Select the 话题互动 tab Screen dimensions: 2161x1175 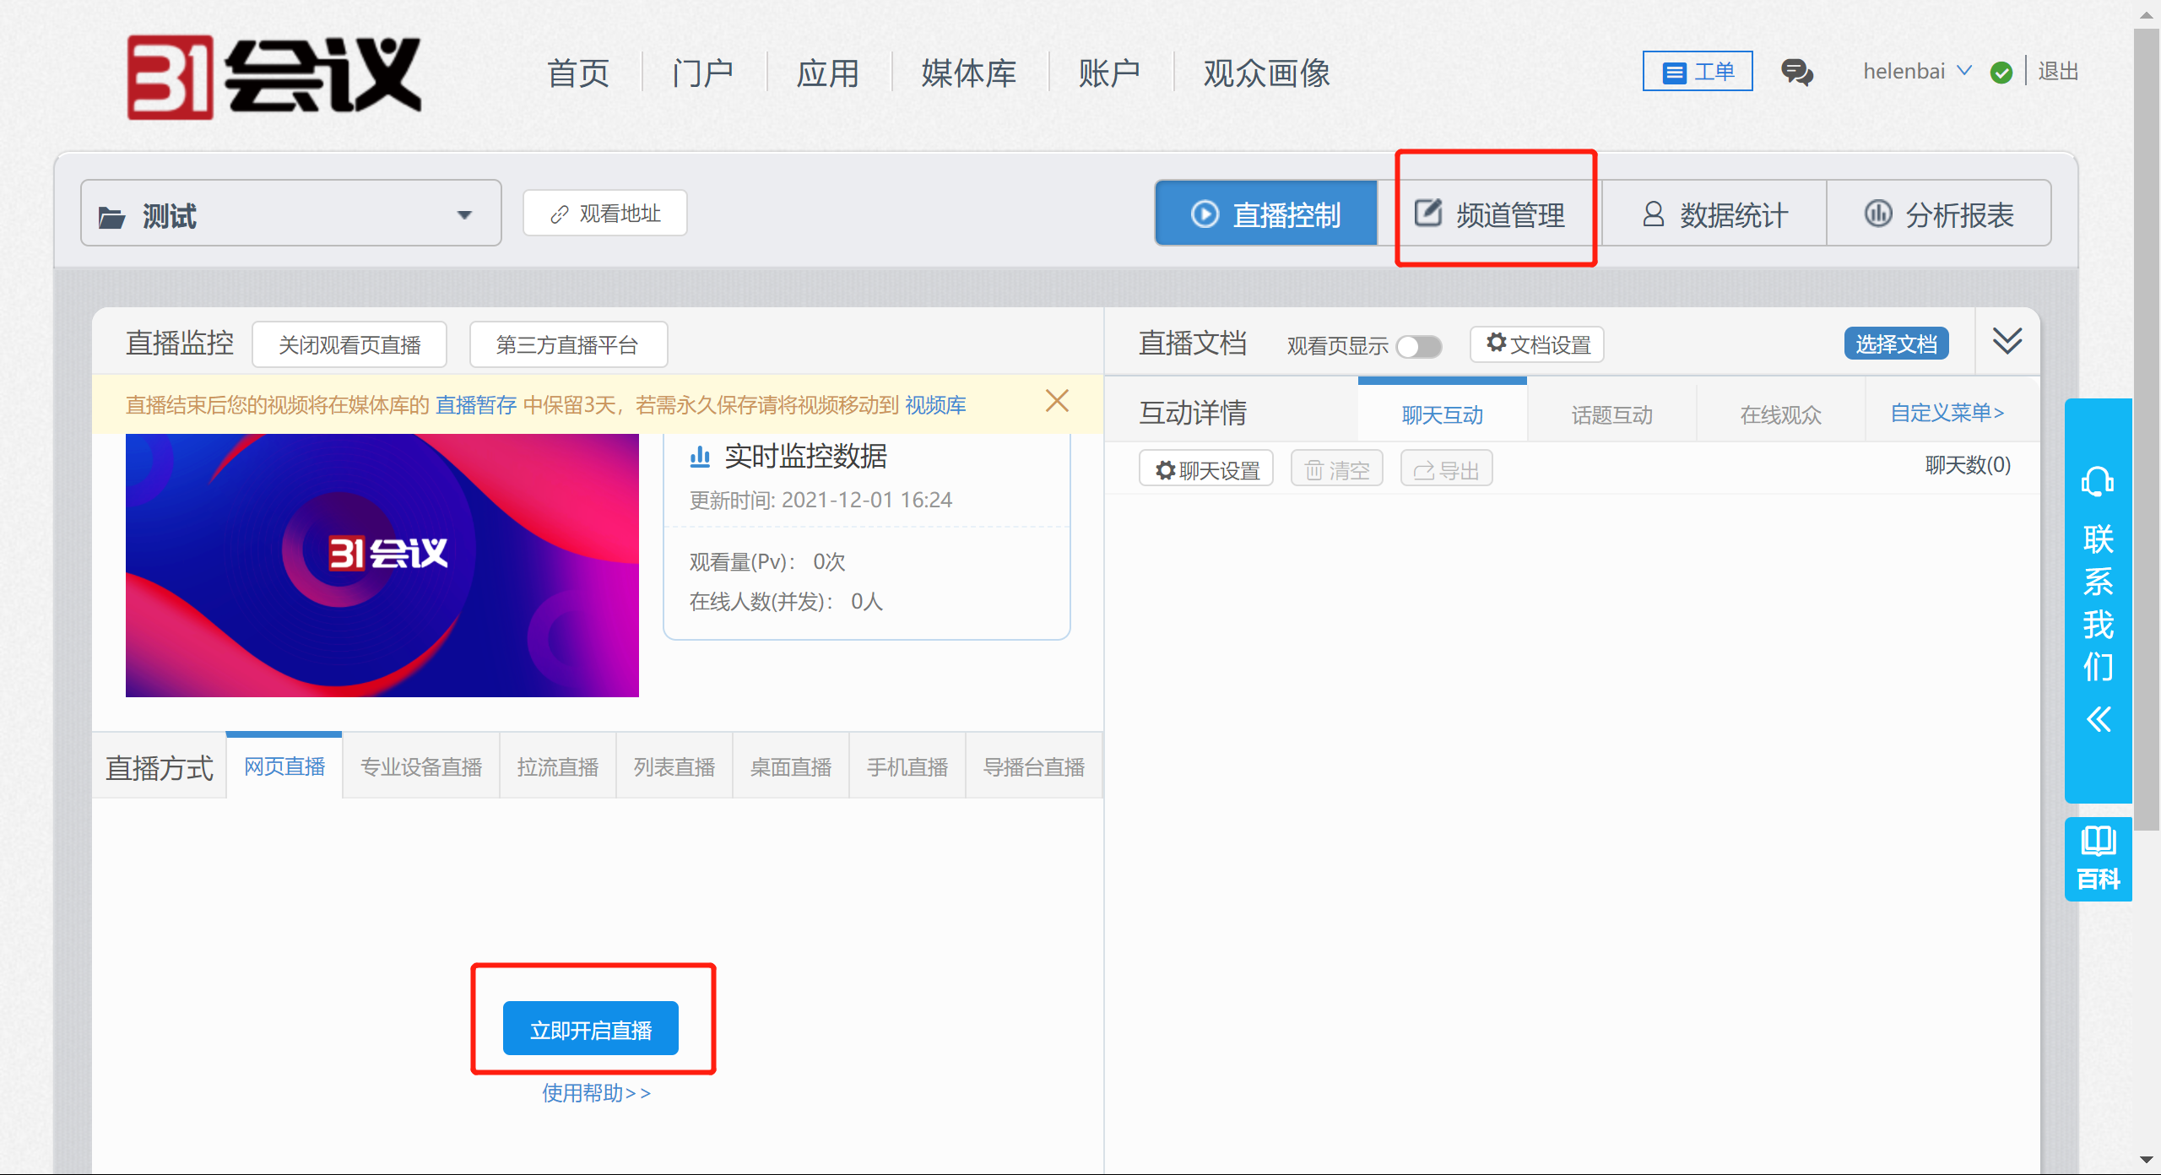1611,414
